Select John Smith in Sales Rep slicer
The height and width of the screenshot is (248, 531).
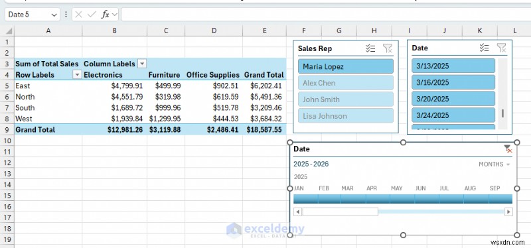click(x=346, y=99)
